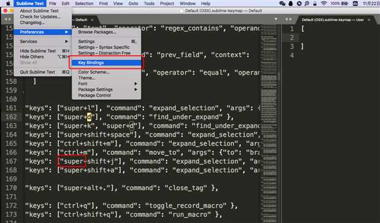
Task: Choose Hide Others
Action: click(43, 56)
